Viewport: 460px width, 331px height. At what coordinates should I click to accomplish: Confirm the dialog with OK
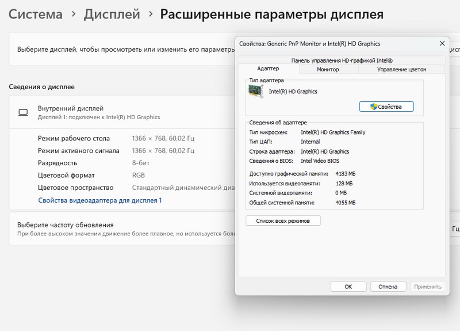click(348, 287)
